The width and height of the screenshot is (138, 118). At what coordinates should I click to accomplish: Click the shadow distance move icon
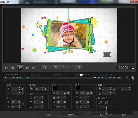tap(54, 107)
